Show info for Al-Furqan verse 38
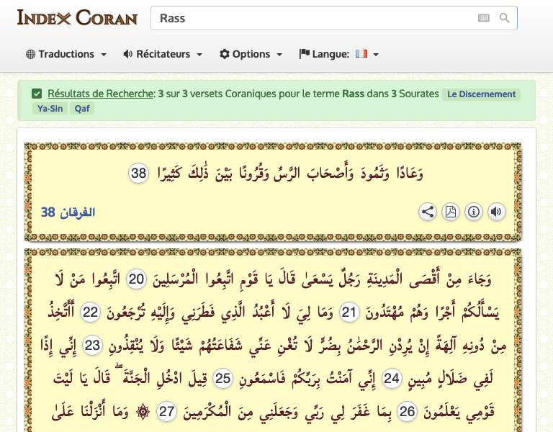 (x=474, y=212)
